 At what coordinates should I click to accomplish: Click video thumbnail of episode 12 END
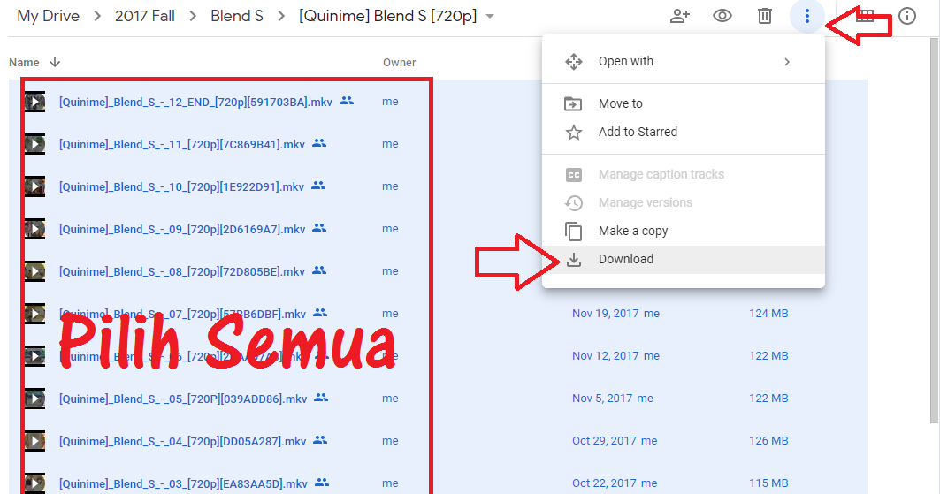(x=34, y=102)
